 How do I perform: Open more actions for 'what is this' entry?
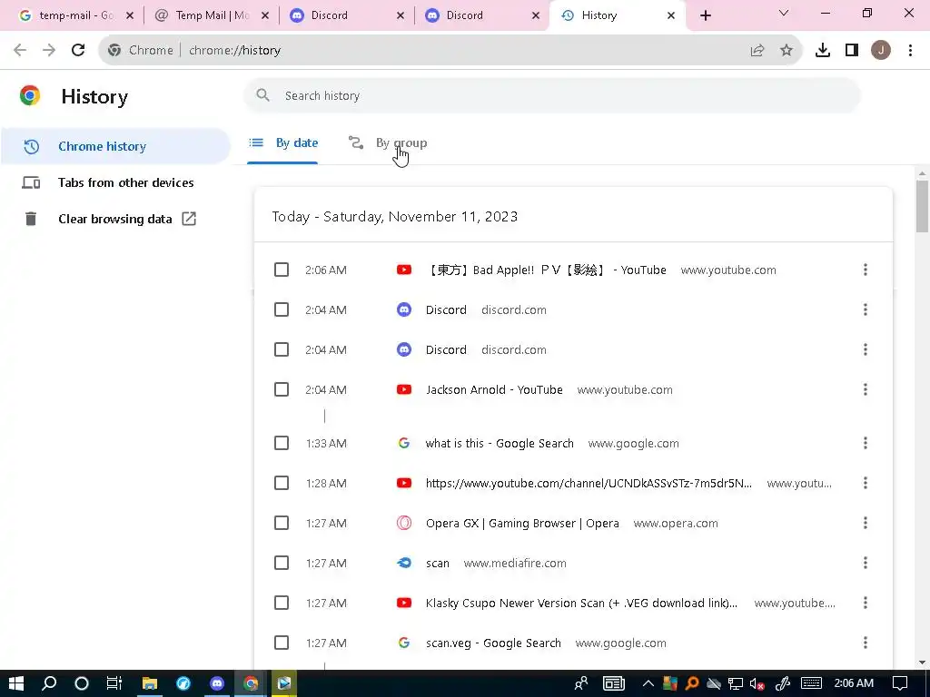coord(866,443)
